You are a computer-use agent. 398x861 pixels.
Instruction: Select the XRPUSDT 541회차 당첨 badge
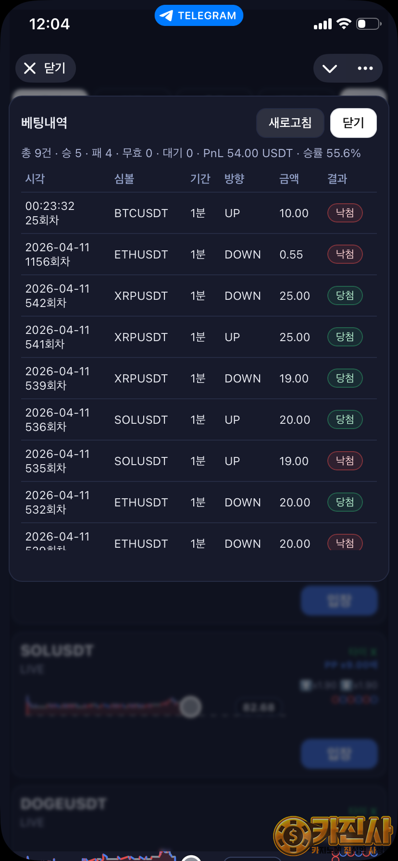345,337
